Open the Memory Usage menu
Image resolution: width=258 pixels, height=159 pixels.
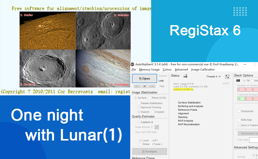point(149,69)
